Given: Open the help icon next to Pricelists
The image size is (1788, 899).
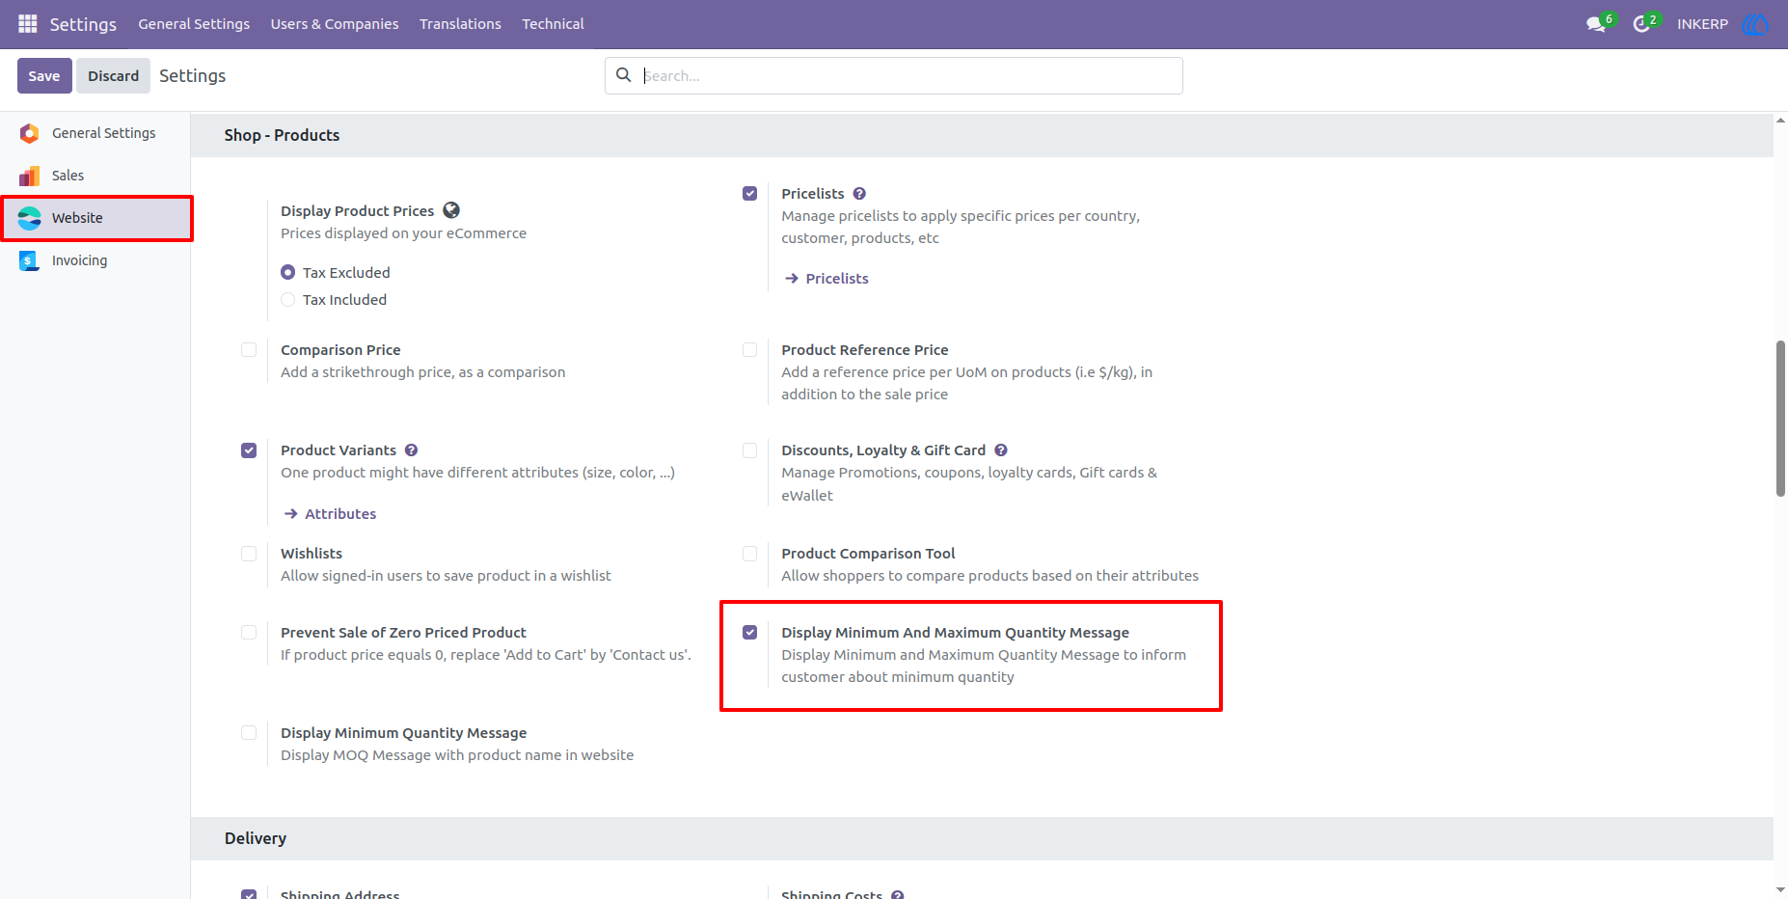Looking at the screenshot, I should [859, 194].
